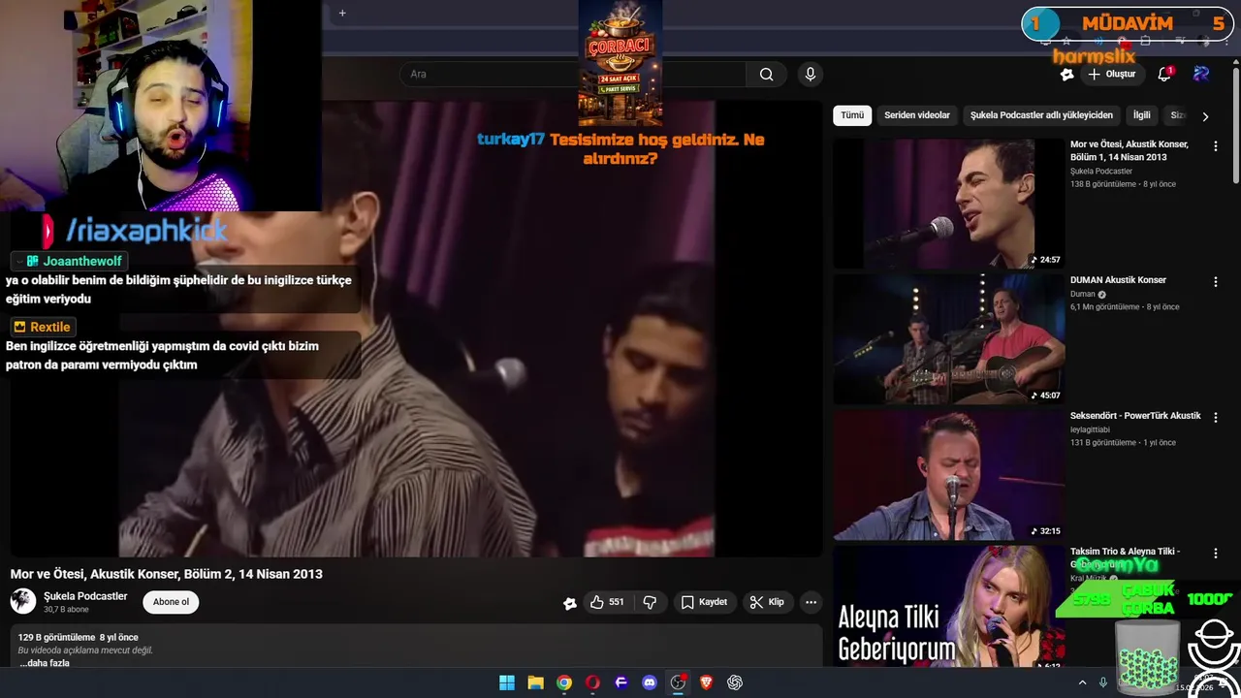Click the YouTube search magnifier button
Viewport: 1241px width, 698px height.
[x=766, y=75]
